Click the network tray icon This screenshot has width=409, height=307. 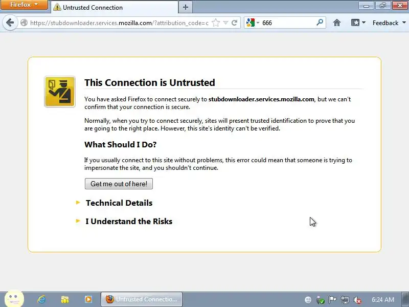345,300
